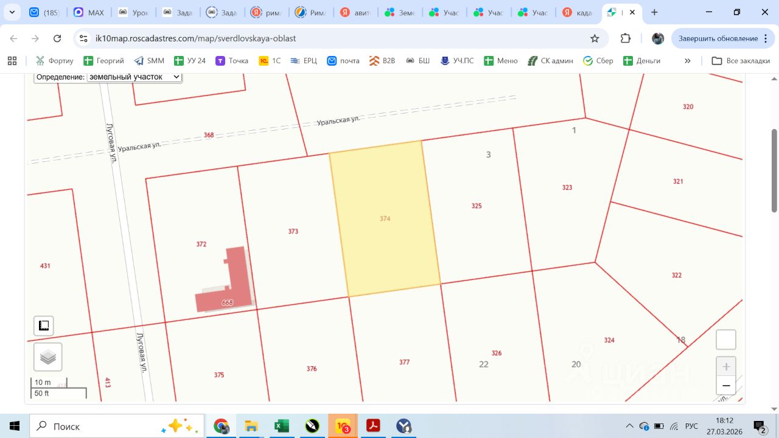Open Wi-Fi network settings in the tray
779x438 pixels.
pos(674,426)
